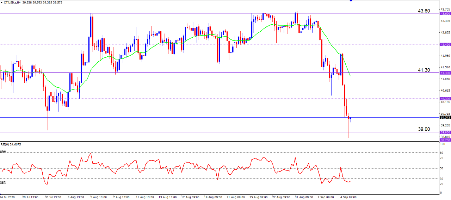Open the XTIUSD.s,H4 chart title dropdown arrow
Screen dimensions: 451x200
coord(1,2)
